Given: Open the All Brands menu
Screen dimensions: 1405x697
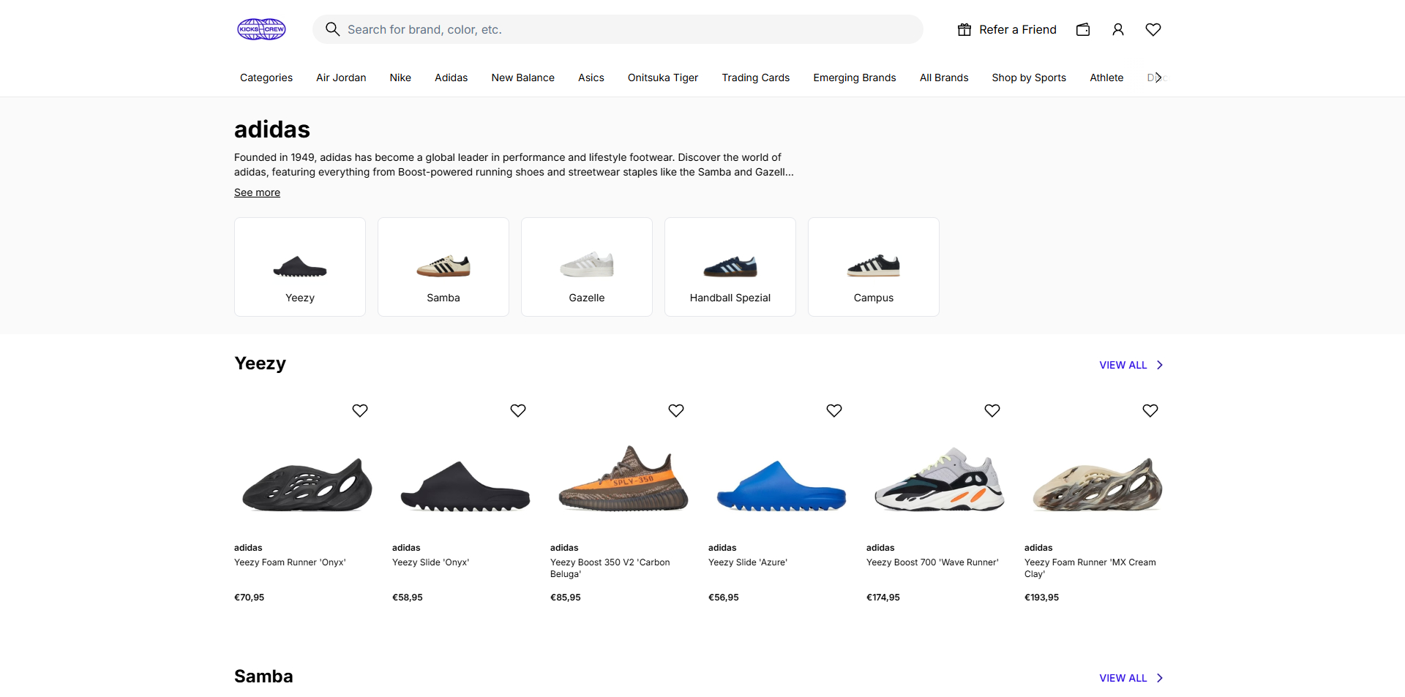Looking at the screenshot, I should 944,78.
